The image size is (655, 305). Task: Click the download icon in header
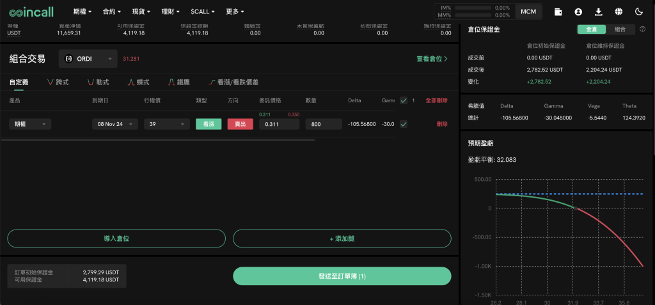point(599,12)
